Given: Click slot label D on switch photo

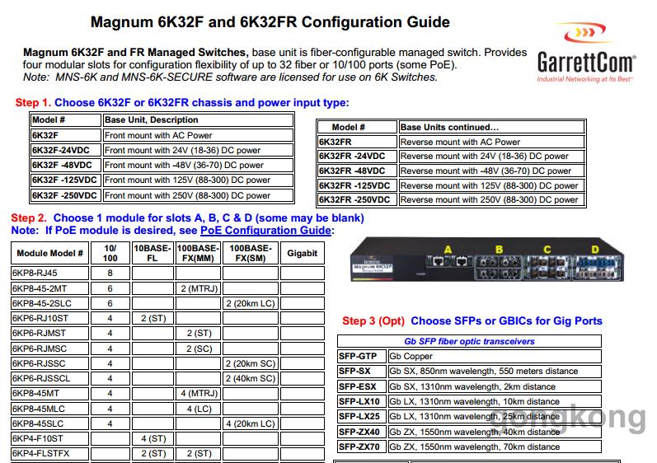Looking at the screenshot, I should (595, 250).
